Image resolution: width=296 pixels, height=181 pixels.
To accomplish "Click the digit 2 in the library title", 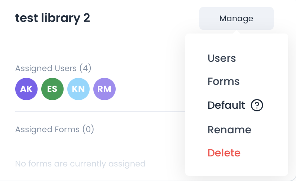I will 86,18.
